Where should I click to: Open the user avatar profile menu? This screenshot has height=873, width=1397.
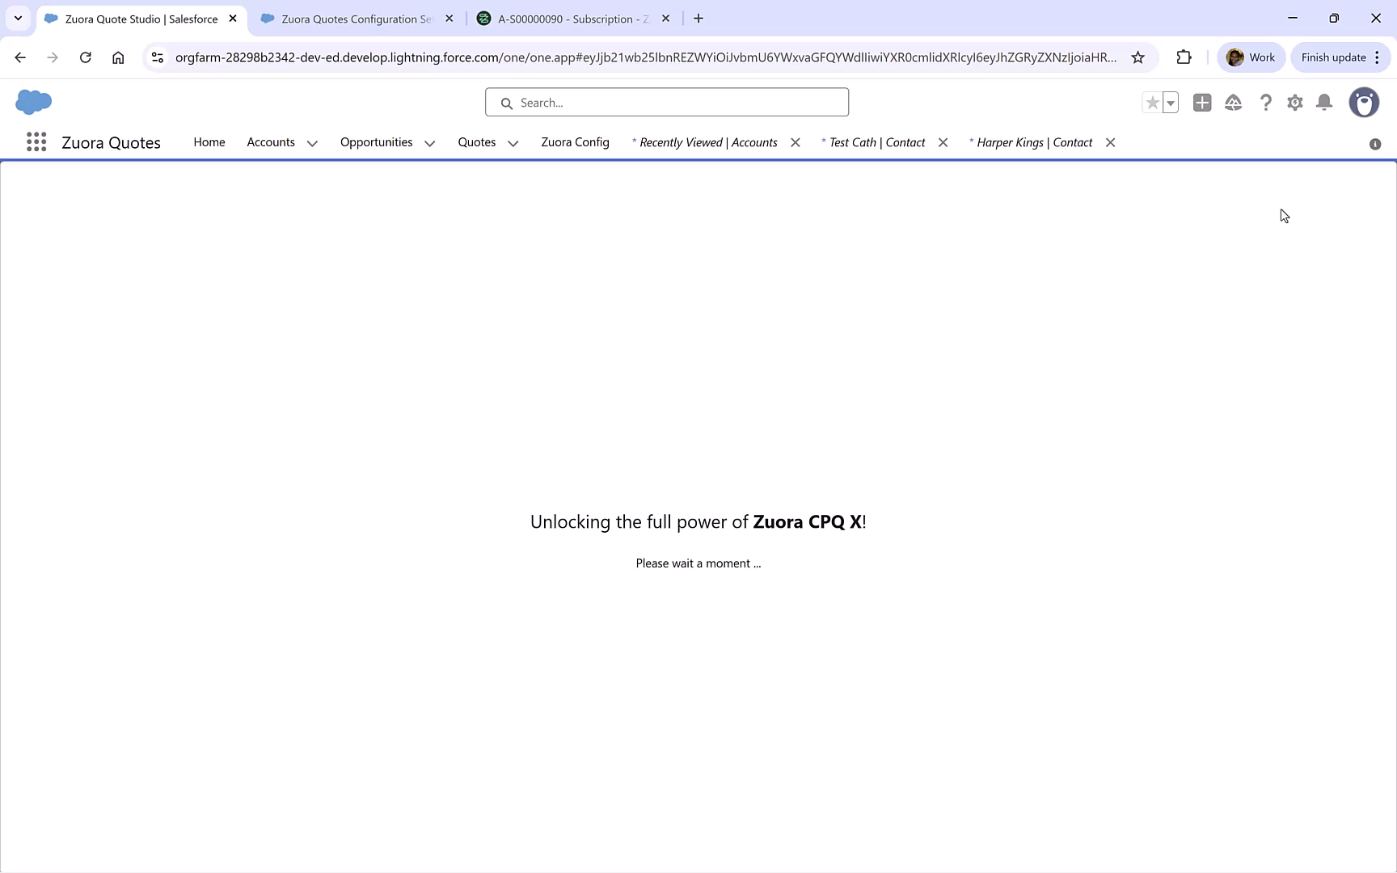(1364, 103)
